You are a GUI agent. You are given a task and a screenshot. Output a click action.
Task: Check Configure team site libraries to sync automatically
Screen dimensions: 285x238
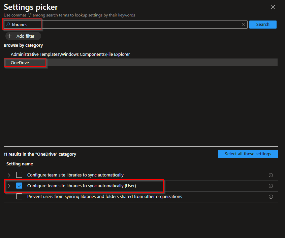[x=19, y=175]
